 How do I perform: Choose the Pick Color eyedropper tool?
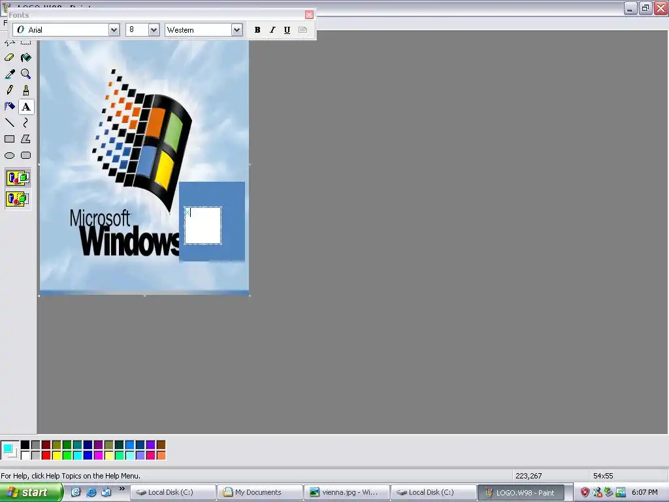[9, 74]
